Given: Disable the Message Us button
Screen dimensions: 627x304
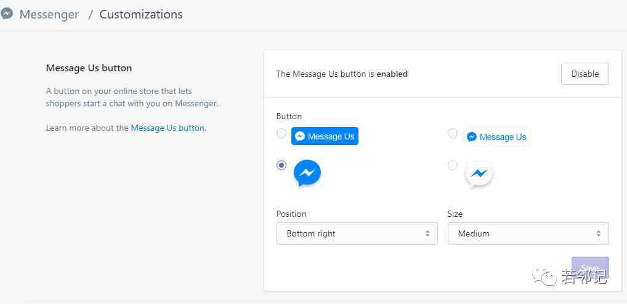Looking at the screenshot, I should 585,74.
